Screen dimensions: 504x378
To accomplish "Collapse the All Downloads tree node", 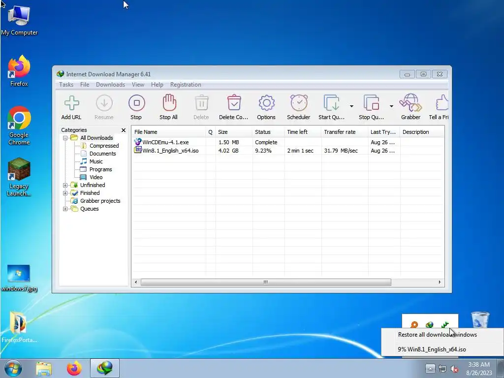I will [65, 138].
